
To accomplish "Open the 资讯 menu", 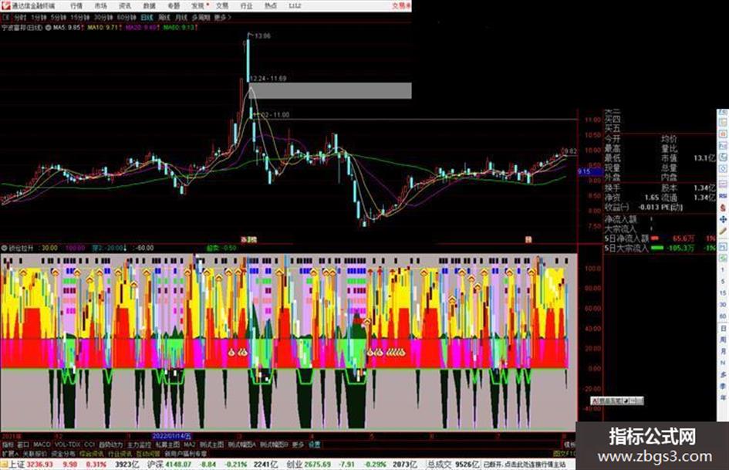I will pyautogui.click(x=125, y=6).
